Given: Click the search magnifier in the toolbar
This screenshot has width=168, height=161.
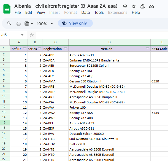Looking at the screenshot, I should click(9, 23).
